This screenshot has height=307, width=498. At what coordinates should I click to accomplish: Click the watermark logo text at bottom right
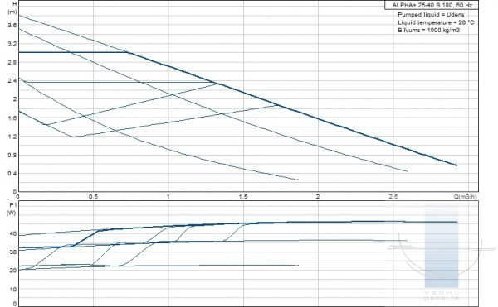pyautogui.click(x=442, y=295)
